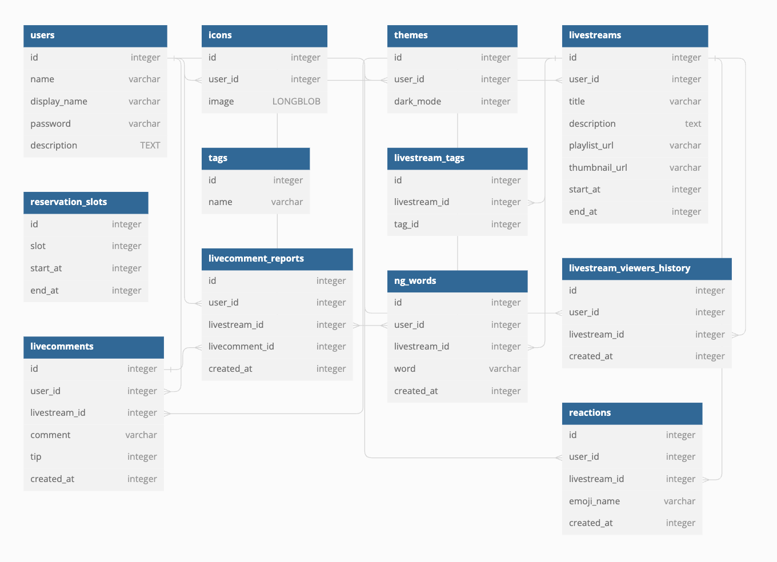
Task: Select the livestreams table header
Action: tap(635, 35)
